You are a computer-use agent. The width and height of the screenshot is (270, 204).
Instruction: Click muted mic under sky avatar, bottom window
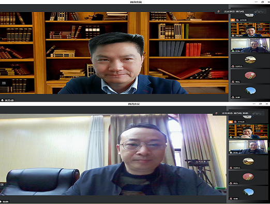click(231, 199)
